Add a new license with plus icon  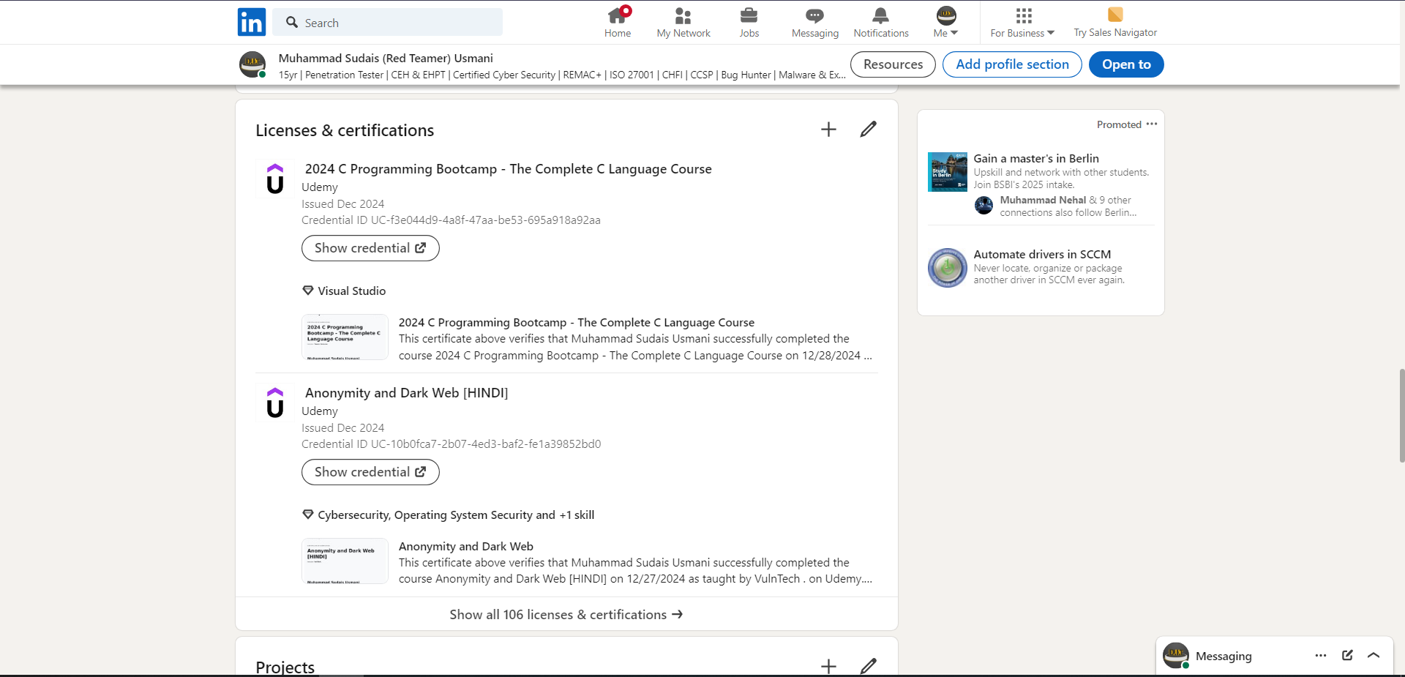828,130
